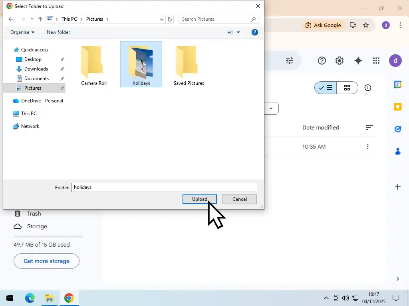This screenshot has height=306, width=409.
Task: Open Gemini with the sparkle icon
Action: coord(357,61)
